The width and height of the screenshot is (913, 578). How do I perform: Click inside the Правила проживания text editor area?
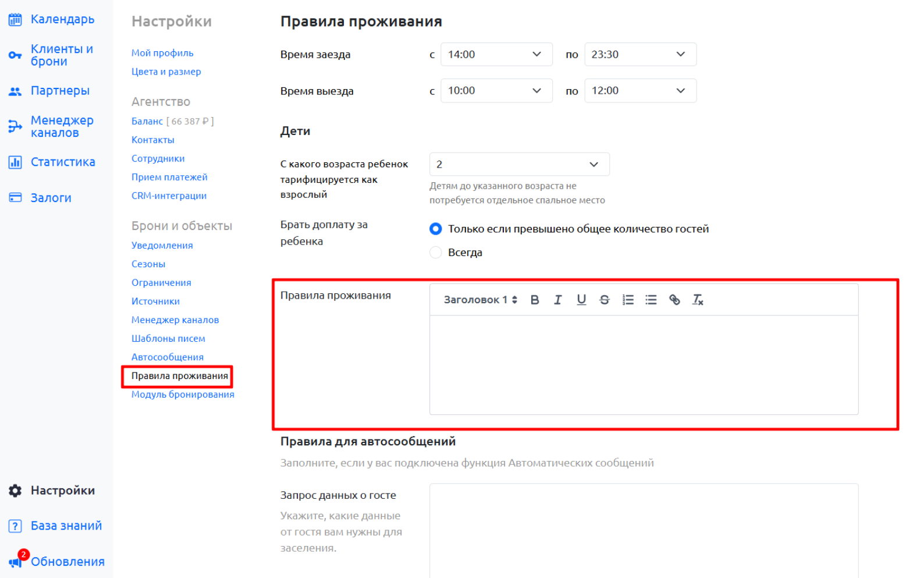click(x=644, y=365)
